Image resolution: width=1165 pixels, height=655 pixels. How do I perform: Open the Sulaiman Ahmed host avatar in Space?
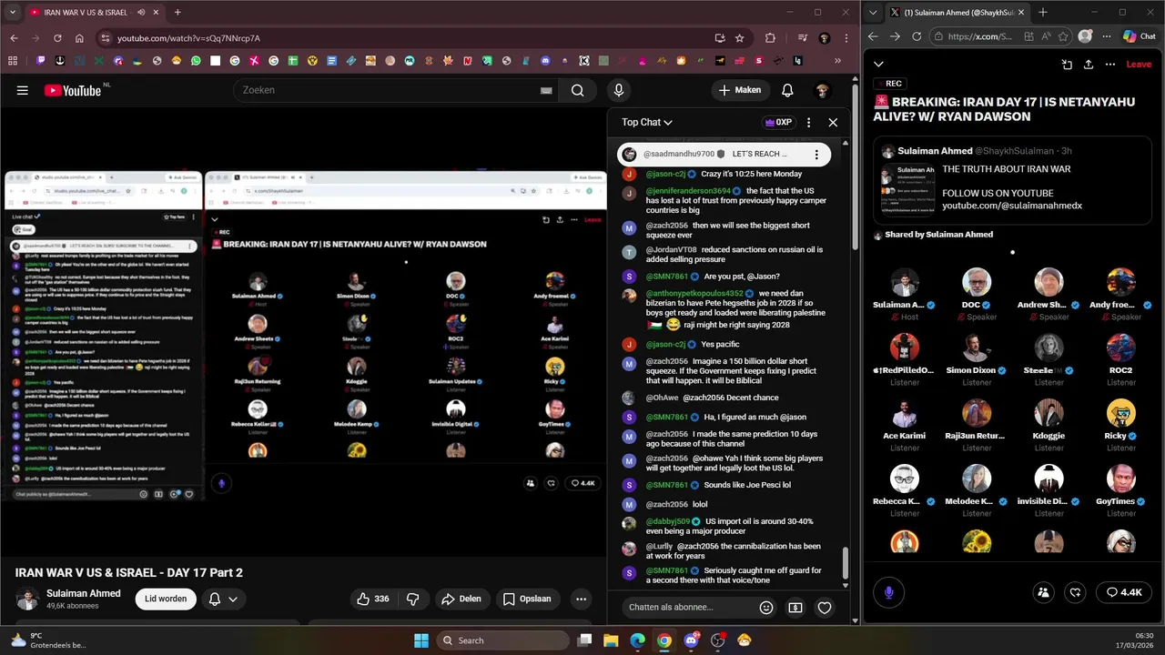905,283
